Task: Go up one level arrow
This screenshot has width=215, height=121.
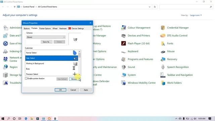Action: [x=14, y=7]
